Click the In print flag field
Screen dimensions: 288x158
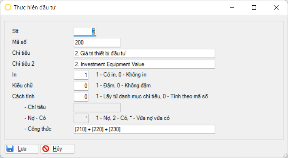click(81, 75)
